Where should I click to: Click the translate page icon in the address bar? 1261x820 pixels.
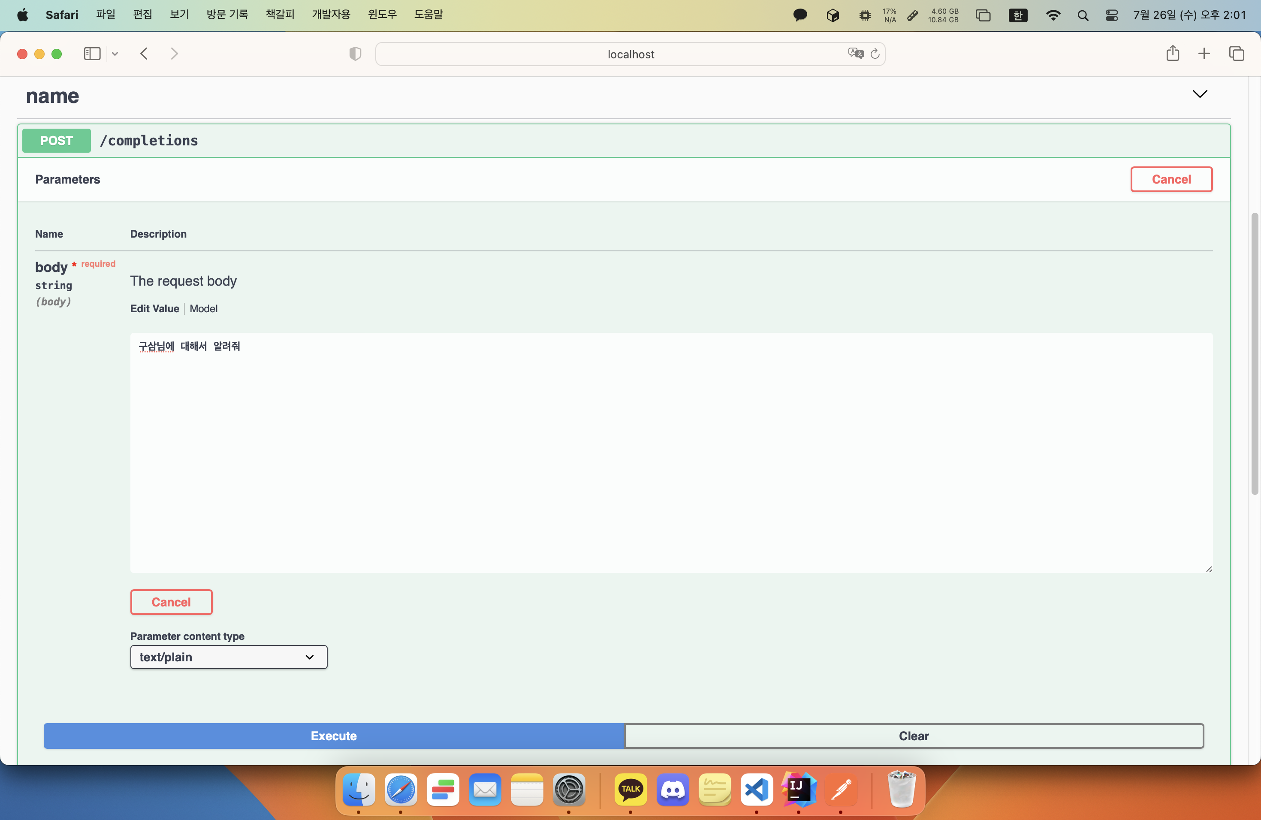pos(856,54)
